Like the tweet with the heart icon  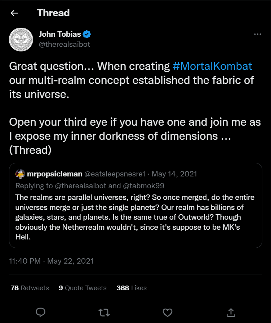[167, 312]
